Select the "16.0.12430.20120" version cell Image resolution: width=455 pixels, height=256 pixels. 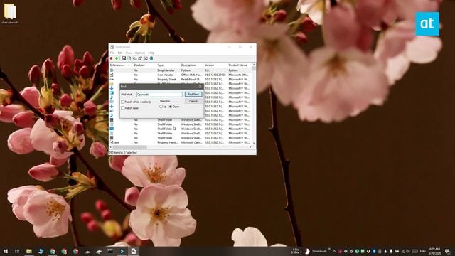215,75
